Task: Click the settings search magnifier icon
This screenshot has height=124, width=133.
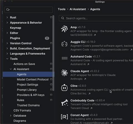Action: 8,10
